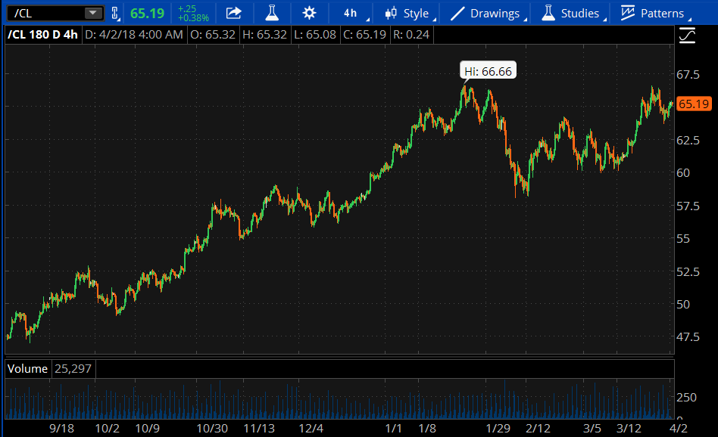The width and height of the screenshot is (718, 437).
Task: Click the orange 65.19 price axis marker
Action: point(693,104)
